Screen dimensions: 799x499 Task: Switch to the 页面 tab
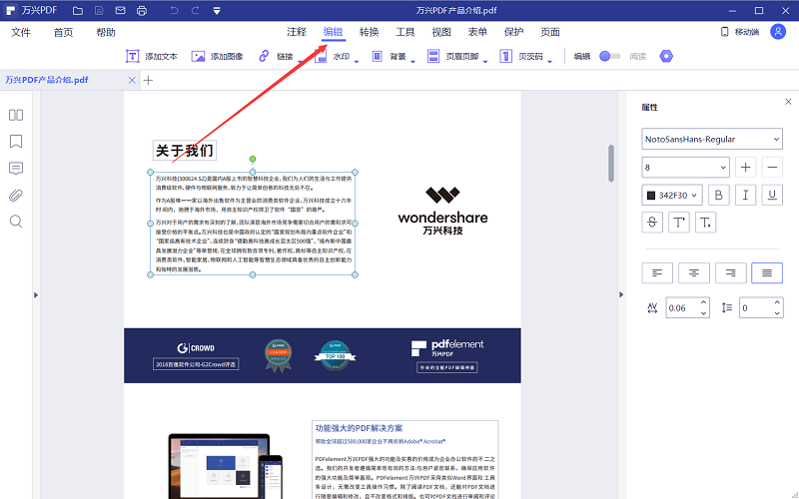point(550,32)
